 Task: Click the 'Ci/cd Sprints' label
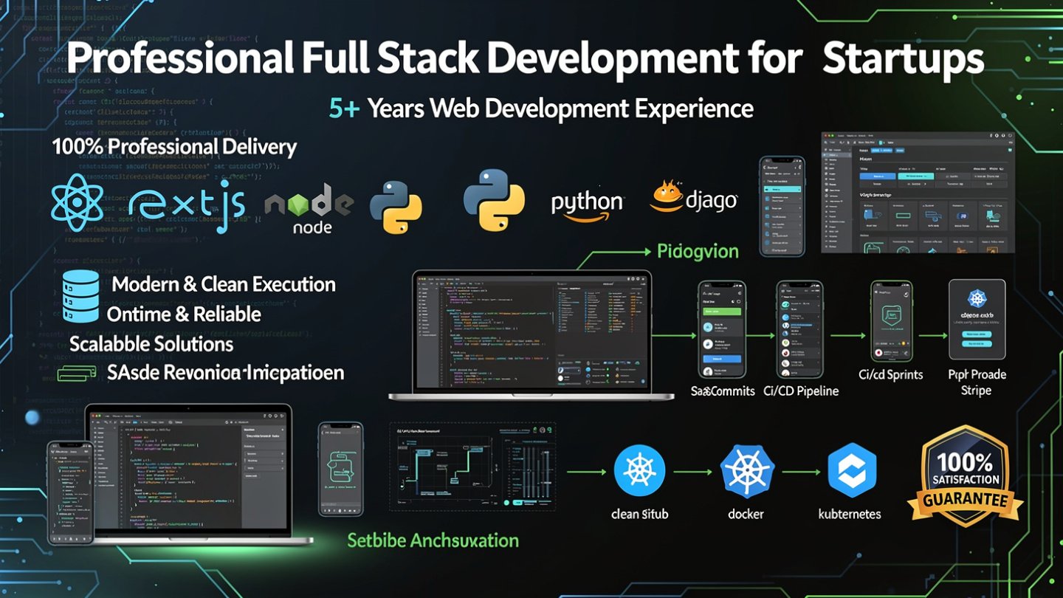tap(890, 375)
